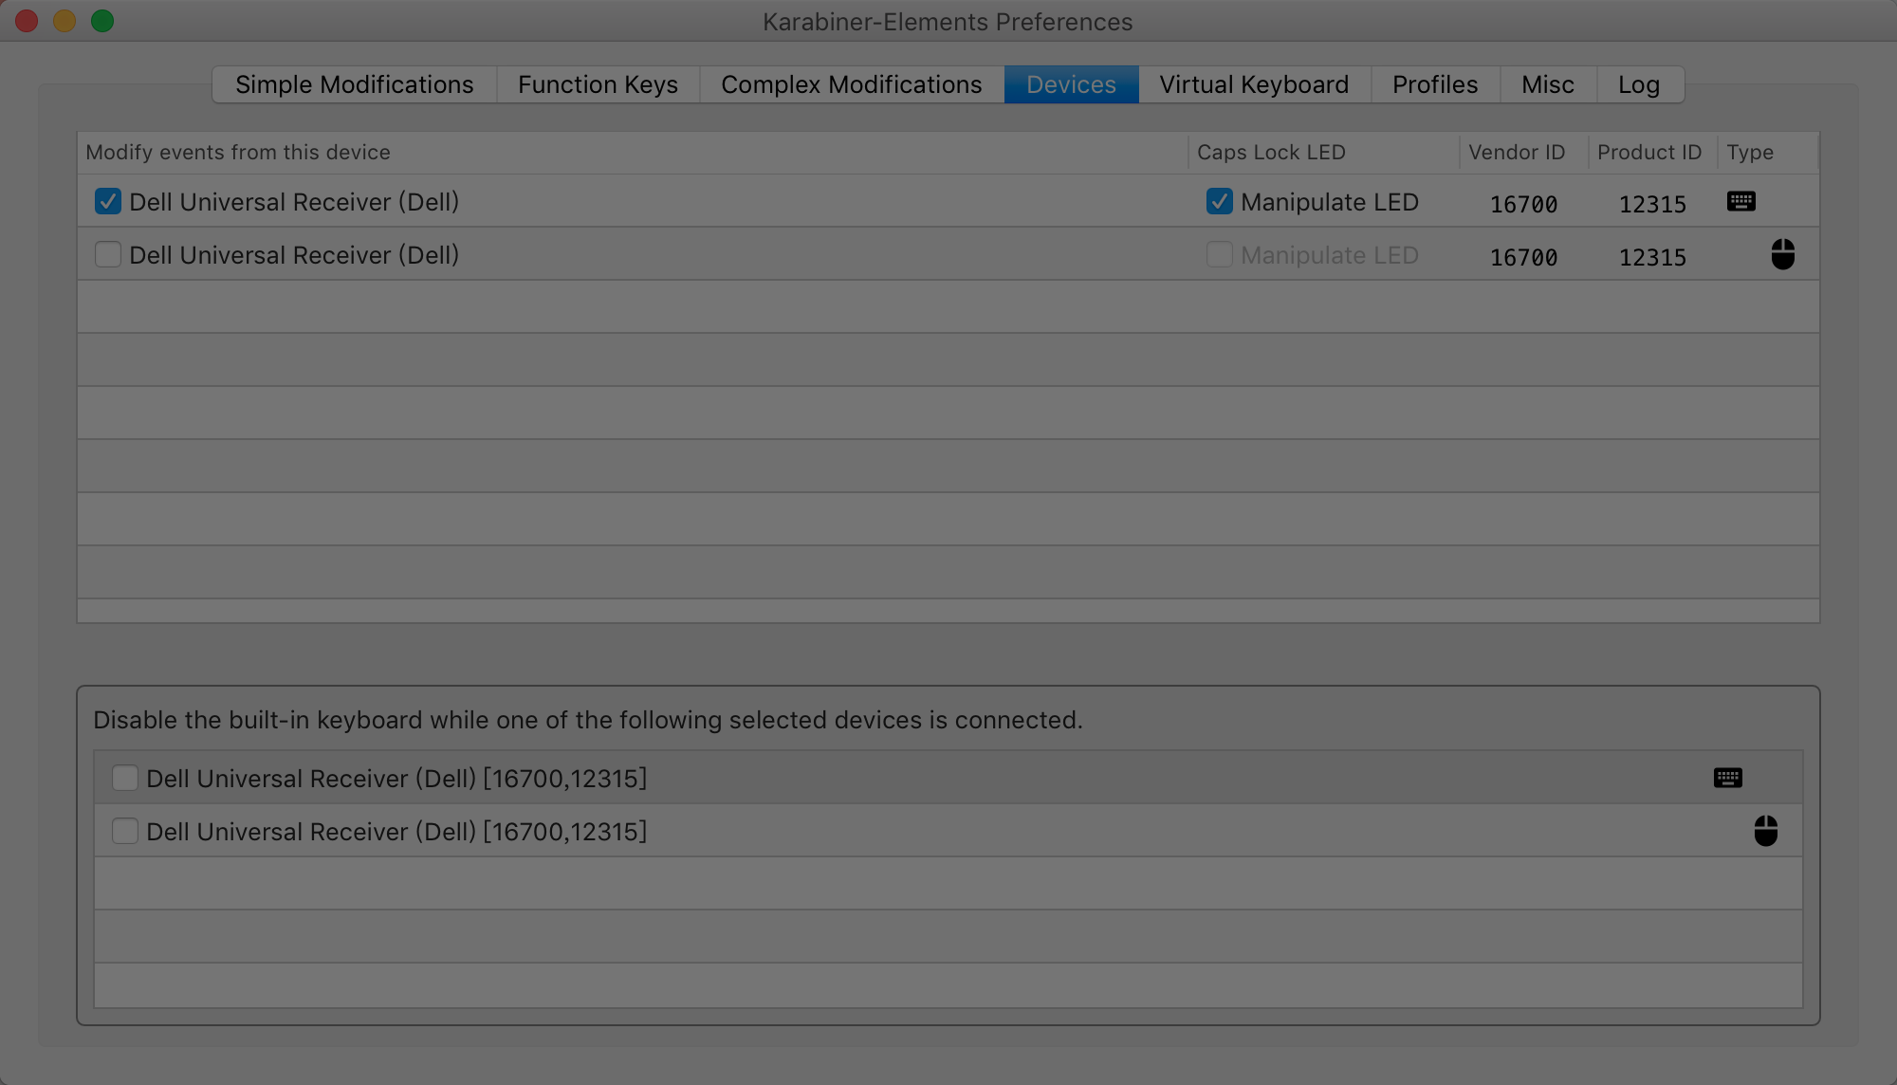
Task: Check second receiver in disable built-in keyboard list
Action: (125, 832)
